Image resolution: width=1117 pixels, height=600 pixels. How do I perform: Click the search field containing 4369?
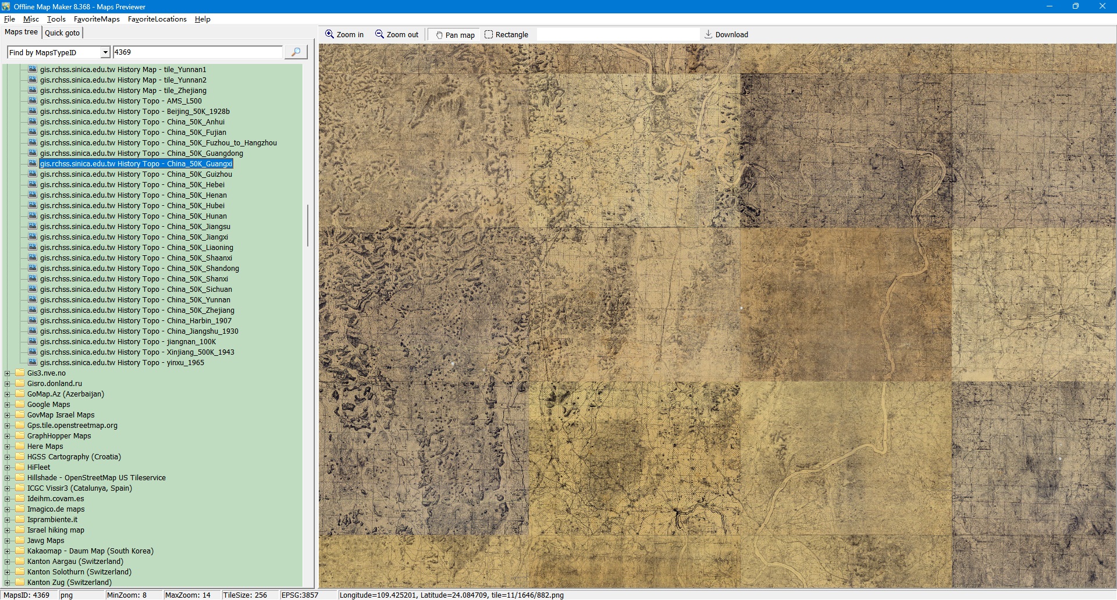(x=197, y=52)
